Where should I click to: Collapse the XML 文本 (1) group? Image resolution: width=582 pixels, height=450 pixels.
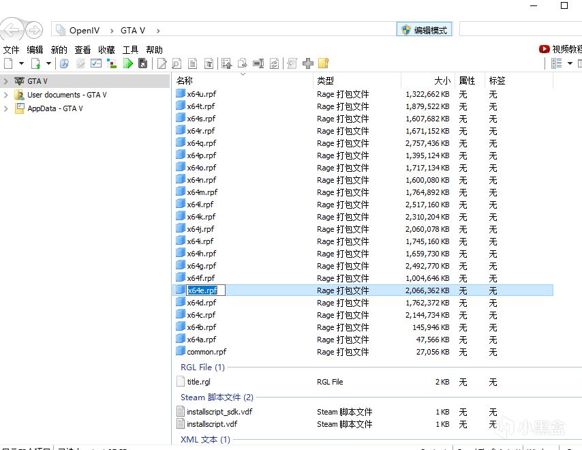click(205, 440)
